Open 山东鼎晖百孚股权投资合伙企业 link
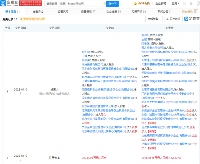200x164 pixels. coord(166,136)
